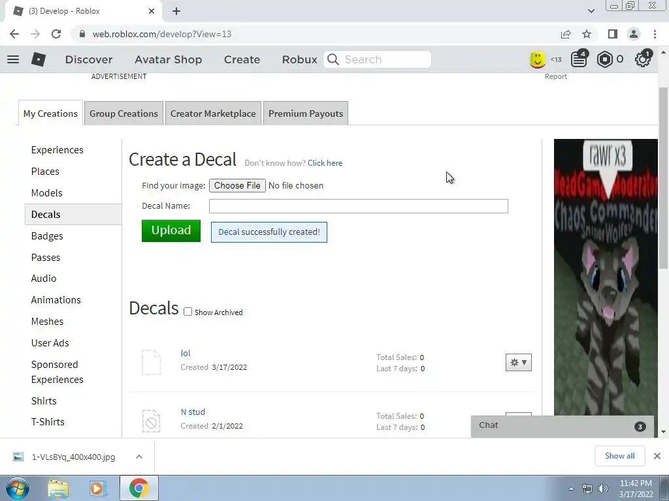Click the Report ad link

pyautogui.click(x=555, y=76)
